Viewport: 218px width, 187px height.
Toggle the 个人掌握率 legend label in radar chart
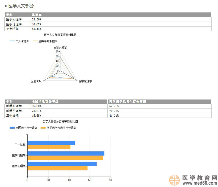pos(22,41)
